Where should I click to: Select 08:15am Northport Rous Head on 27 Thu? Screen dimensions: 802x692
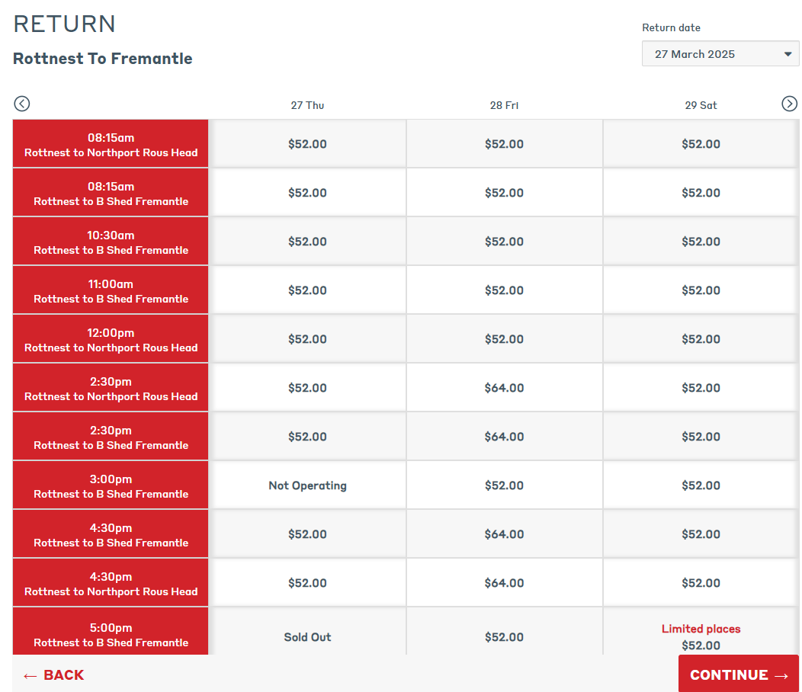(307, 144)
